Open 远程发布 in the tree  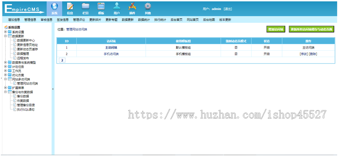[x=23, y=58]
